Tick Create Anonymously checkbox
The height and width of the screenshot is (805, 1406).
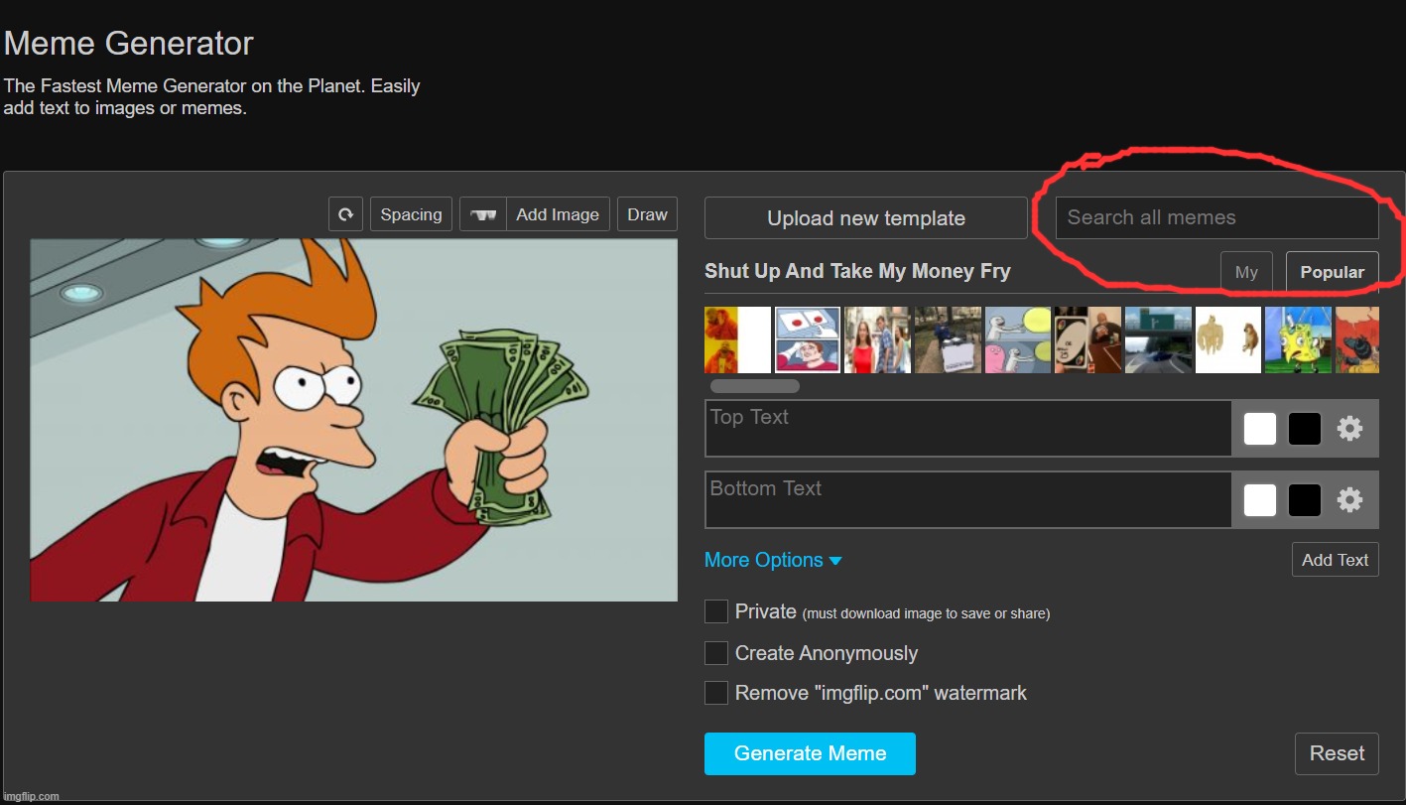tap(716, 653)
